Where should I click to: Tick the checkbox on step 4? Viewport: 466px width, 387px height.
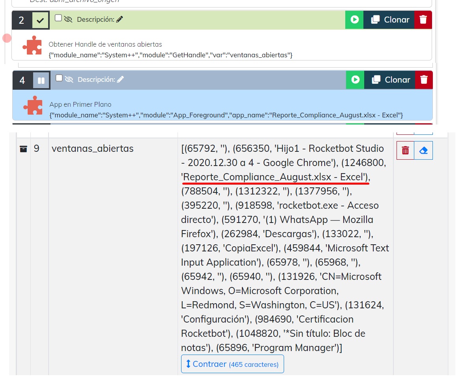59,78
